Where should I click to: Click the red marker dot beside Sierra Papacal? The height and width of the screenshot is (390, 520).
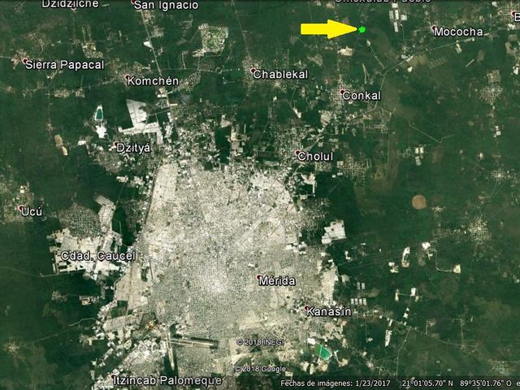[25, 61]
